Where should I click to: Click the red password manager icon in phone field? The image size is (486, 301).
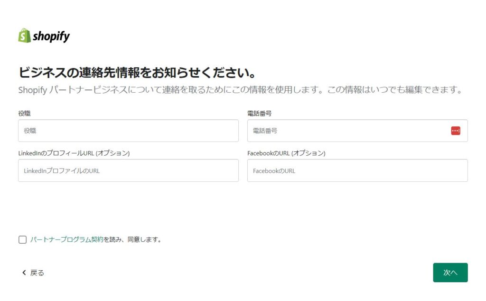click(455, 131)
